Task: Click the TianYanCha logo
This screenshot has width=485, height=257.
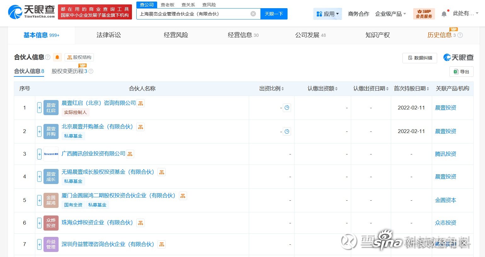Action: 31,12
